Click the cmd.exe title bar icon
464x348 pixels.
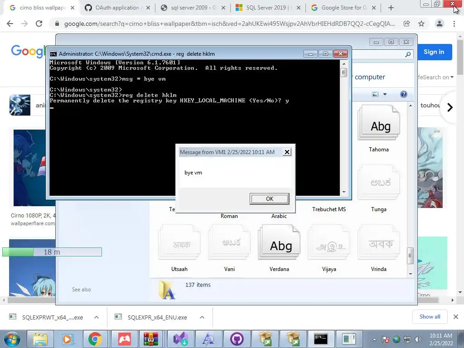point(53,54)
